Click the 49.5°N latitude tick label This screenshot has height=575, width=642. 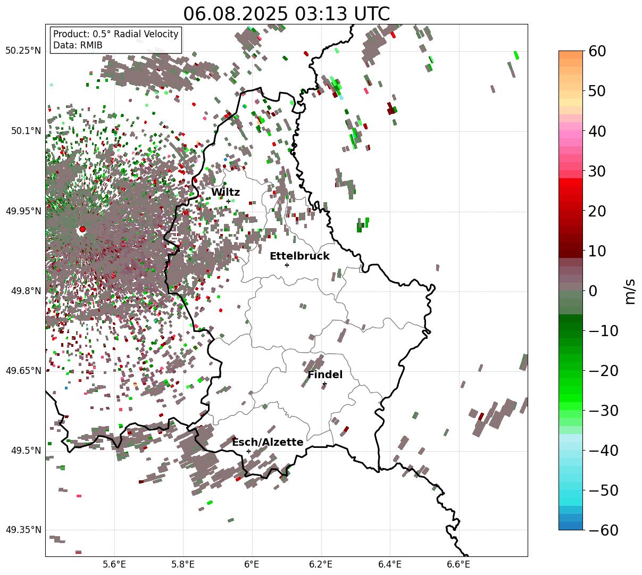(x=26, y=451)
